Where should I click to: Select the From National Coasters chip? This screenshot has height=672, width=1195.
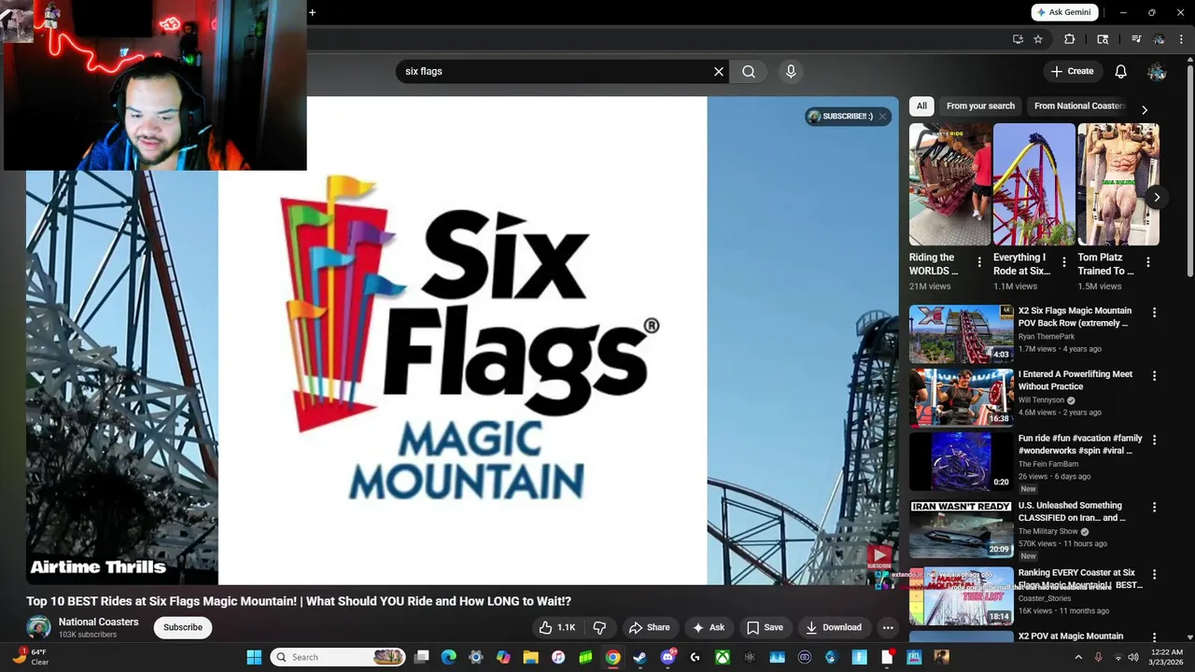[1079, 105]
